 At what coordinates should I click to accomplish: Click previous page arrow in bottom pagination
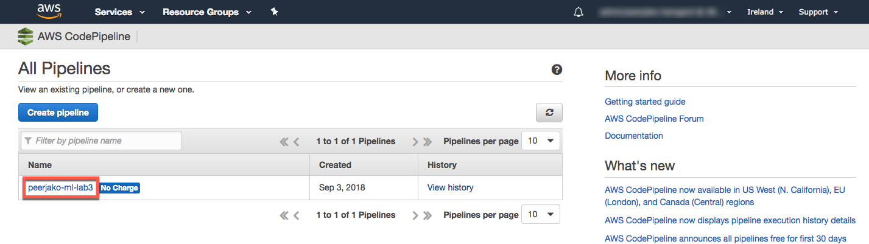[297, 215]
